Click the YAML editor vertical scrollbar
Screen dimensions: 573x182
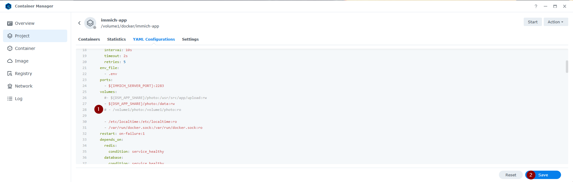coord(567,67)
